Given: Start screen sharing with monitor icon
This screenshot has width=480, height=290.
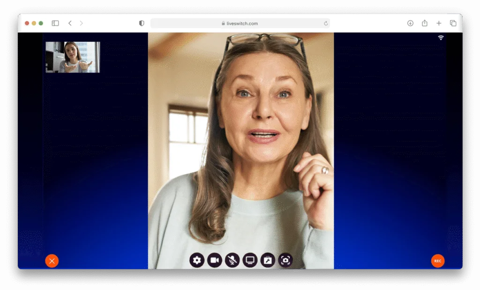Looking at the screenshot, I should pyautogui.click(x=250, y=261).
